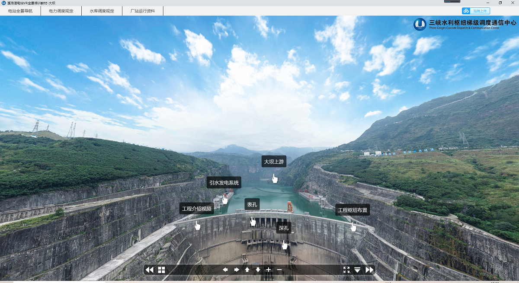Screen dimensions: 519x283
Task: Open the 引水发电系统 hotspot label
Action: 224,183
